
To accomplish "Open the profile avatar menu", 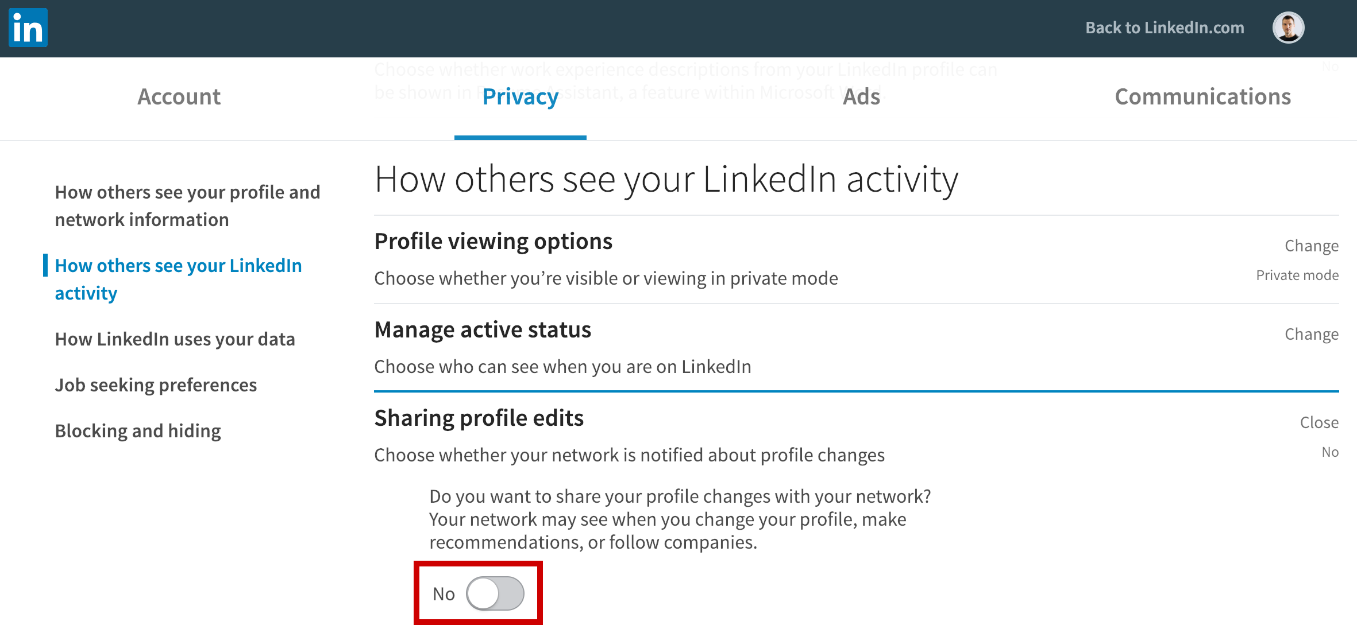I will click(x=1288, y=28).
